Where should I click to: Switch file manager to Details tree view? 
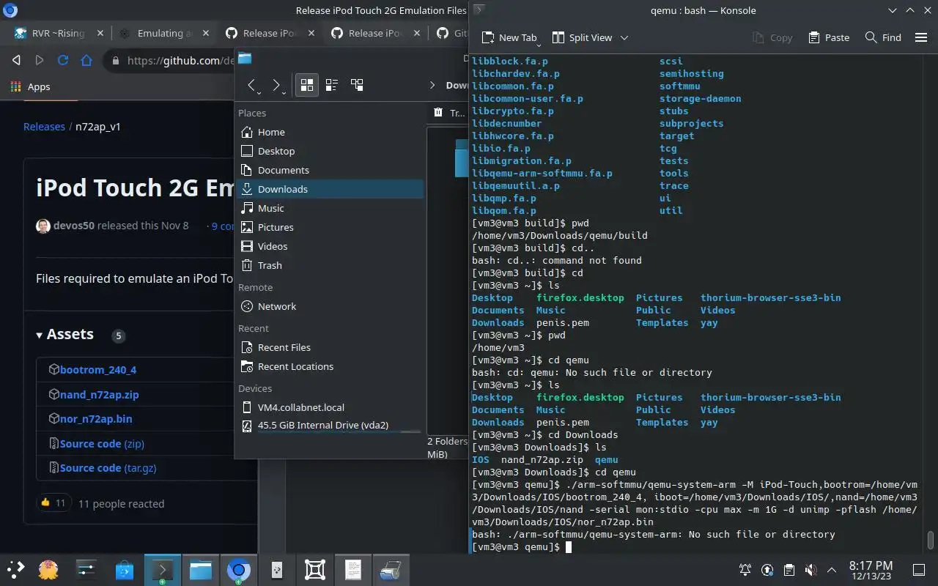(x=357, y=85)
